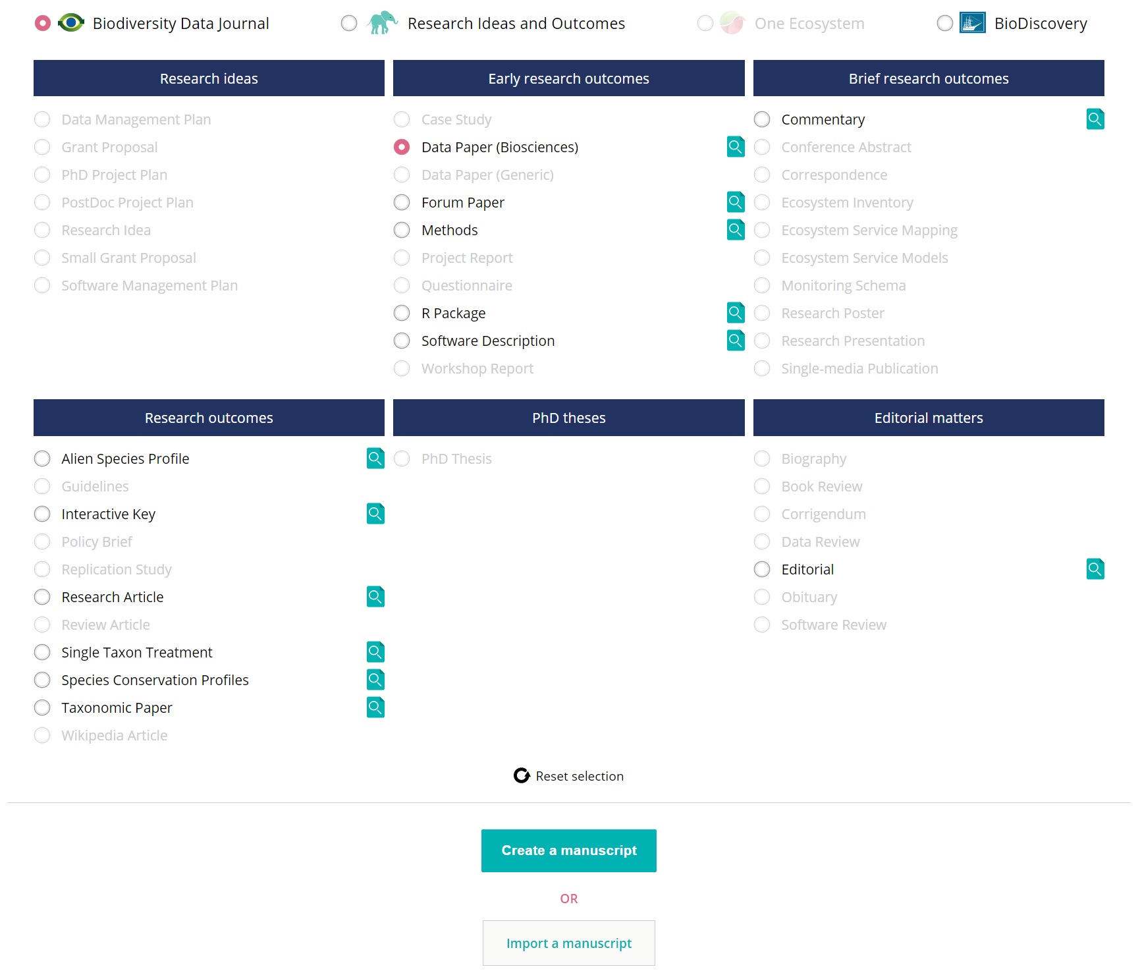Open template preview icon for Research Article
This screenshot has width=1140, height=973.
(x=375, y=597)
